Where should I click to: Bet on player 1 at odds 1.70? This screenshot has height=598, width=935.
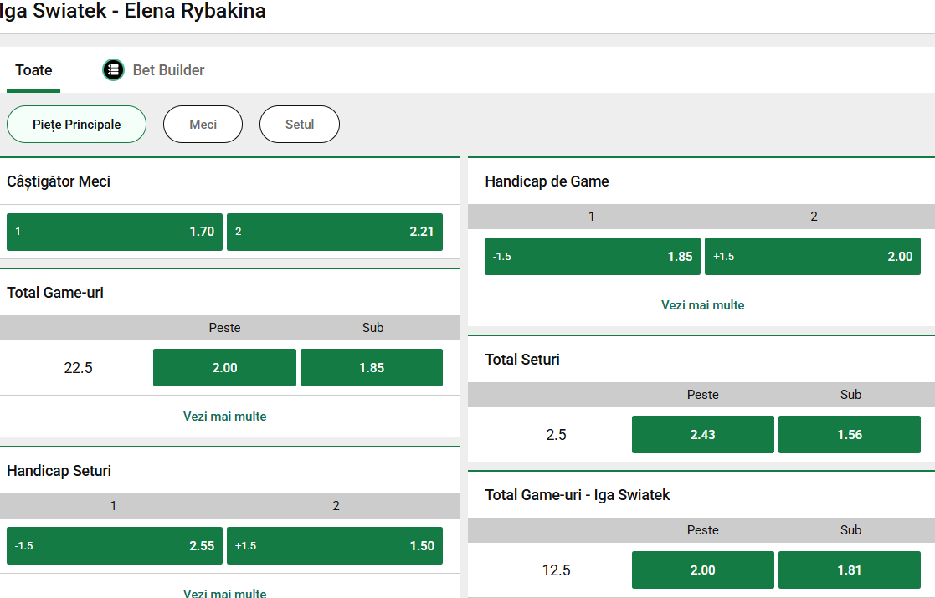pos(115,232)
